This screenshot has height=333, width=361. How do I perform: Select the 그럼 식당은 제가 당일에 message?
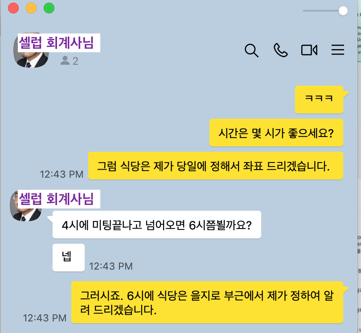pyautogui.click(x=216, y=166)
